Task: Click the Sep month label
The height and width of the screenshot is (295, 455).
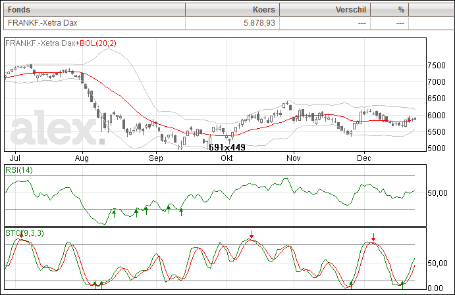Action: click(156, 158)
